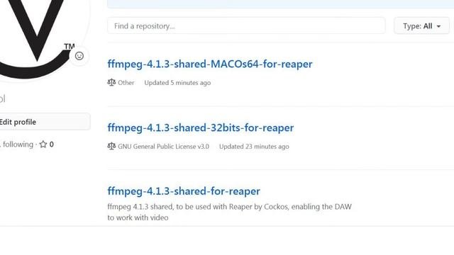
Task: Click the Other license label
Action: coord(126,83)
